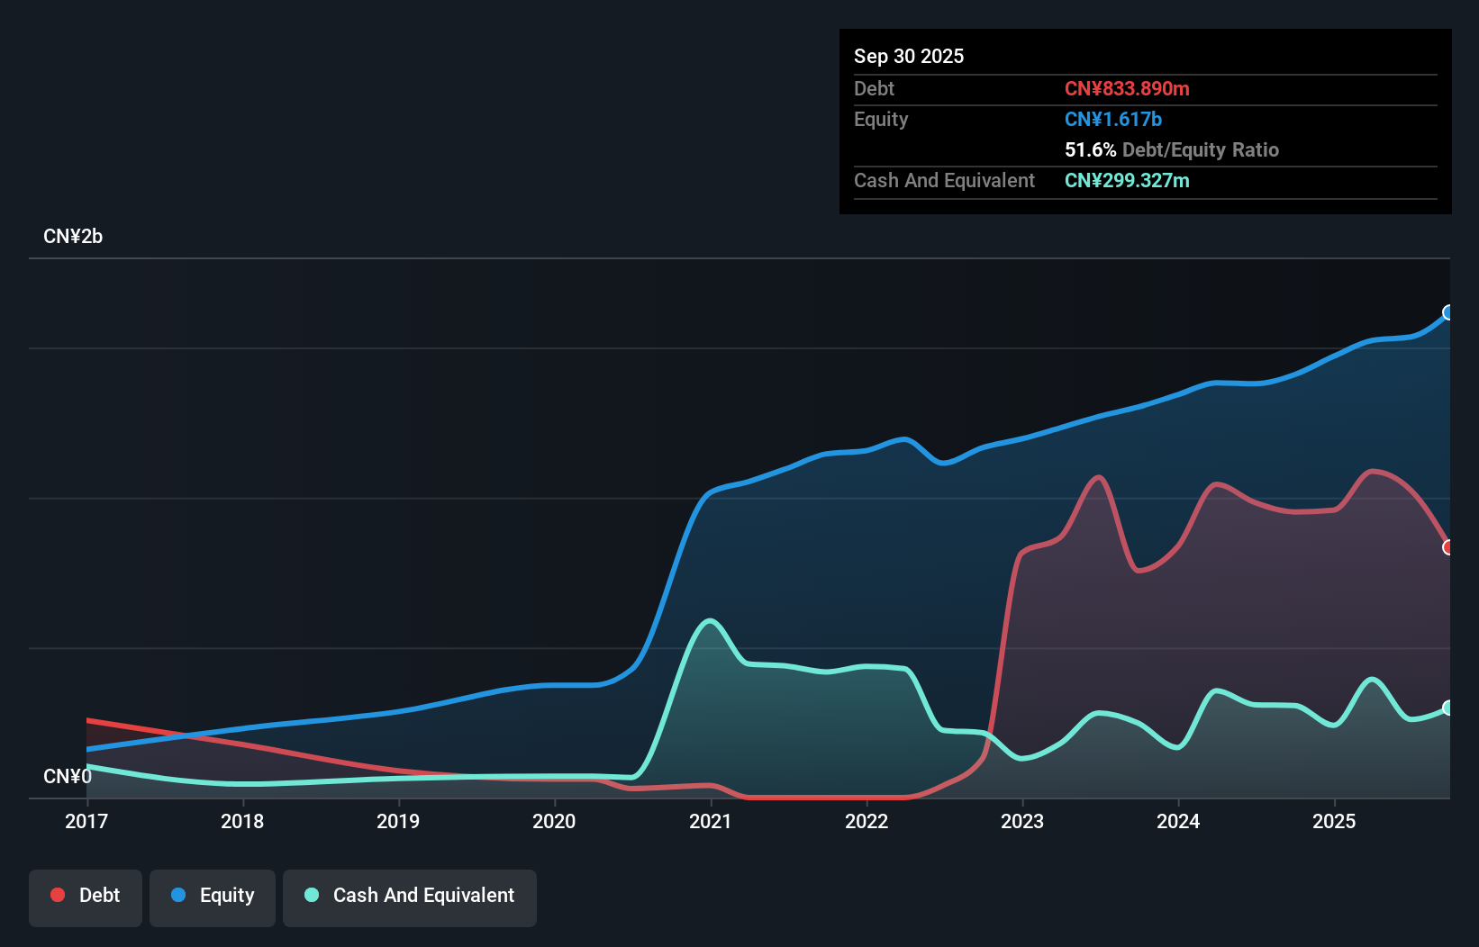Click the 2020 x-axis label

(x=554, y=821)
